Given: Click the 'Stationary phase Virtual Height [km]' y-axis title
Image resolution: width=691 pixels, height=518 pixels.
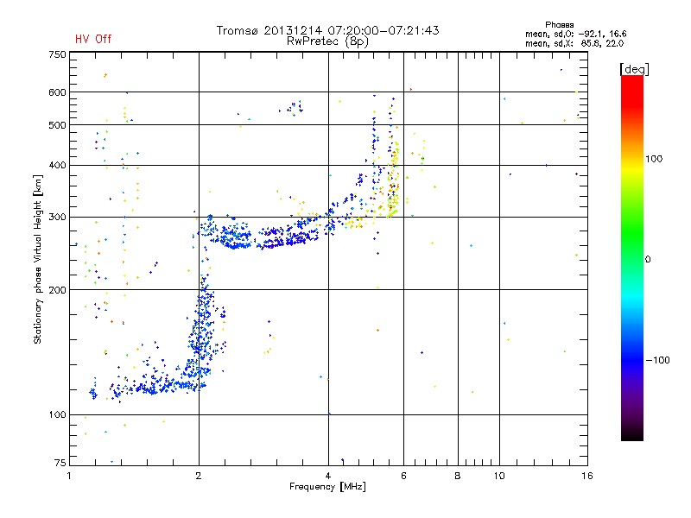Looking at the screenshot, I should [38, 259].
